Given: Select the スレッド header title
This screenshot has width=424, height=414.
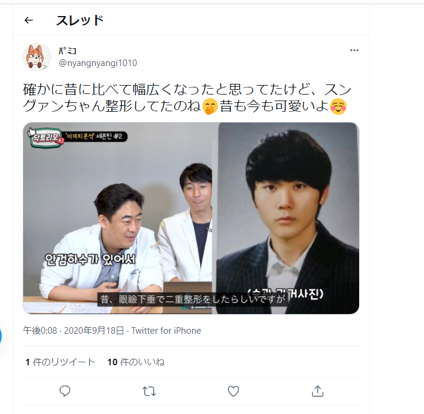Looking at the screenshot, I should tap(80, 21).
